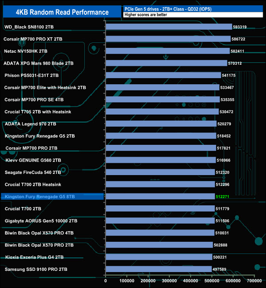Screen dimensions: 266x288
Task: Click the x-axis label 600000
Action: tap(233, 281)
